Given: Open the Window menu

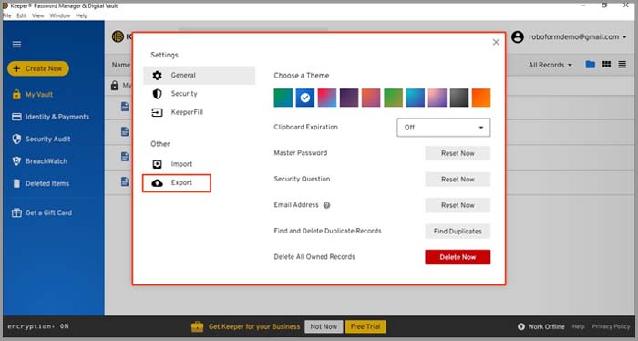Looking at the screenshot, I should [x=60, y=15].
